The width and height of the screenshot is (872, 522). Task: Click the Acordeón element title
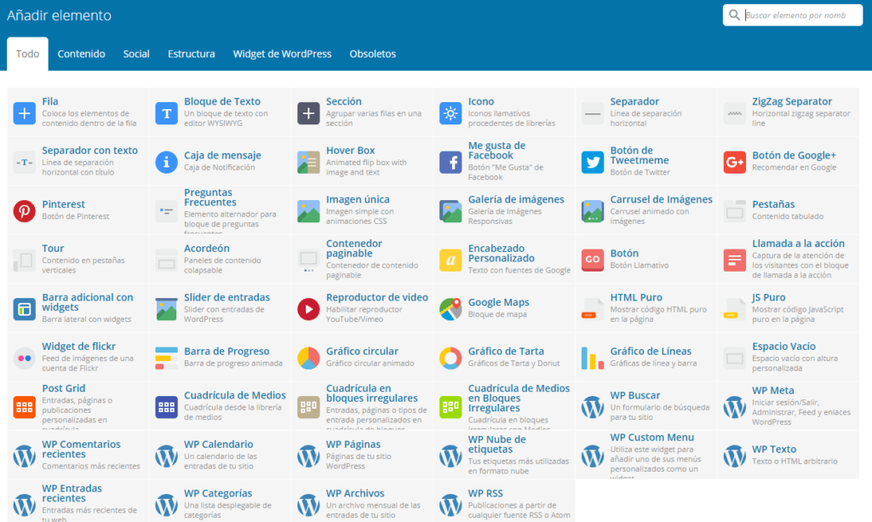pyautogui.click(x=207, y=249)
